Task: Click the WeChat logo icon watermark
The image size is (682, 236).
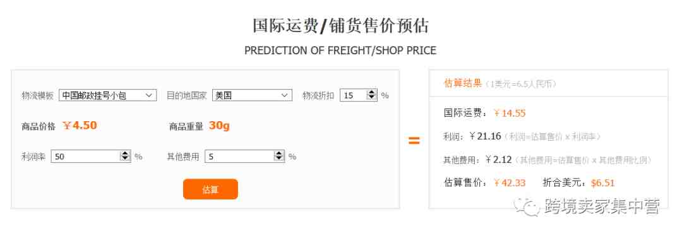Action: (527, 207)
